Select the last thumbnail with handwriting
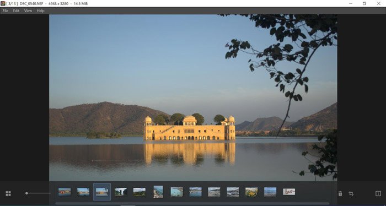 [289, 192]
